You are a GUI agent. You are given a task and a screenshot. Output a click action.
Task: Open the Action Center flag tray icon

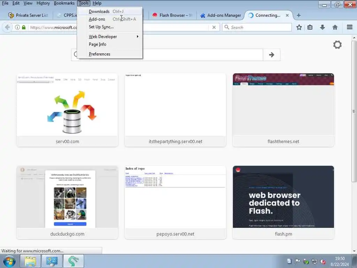click(x=297, y=261)
